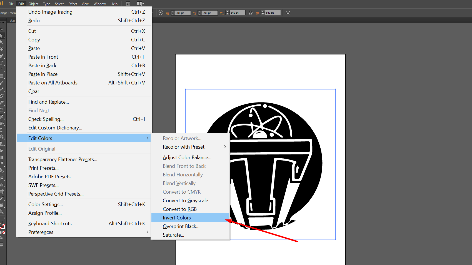
Task: Select the Gradient tool
Action: click(2, 157)
